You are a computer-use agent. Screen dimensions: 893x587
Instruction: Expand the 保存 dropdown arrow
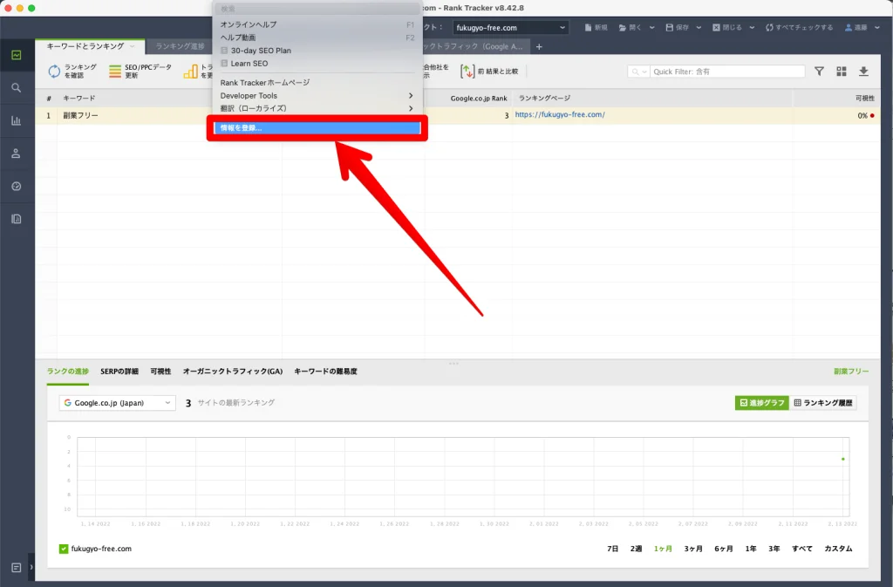(699, 27)
